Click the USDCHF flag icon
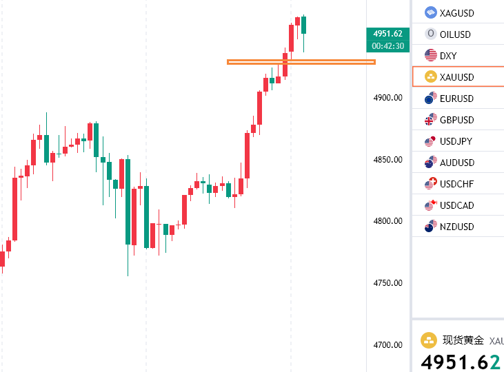This screenshot has height=372, width=504. (x=431, y=184)
